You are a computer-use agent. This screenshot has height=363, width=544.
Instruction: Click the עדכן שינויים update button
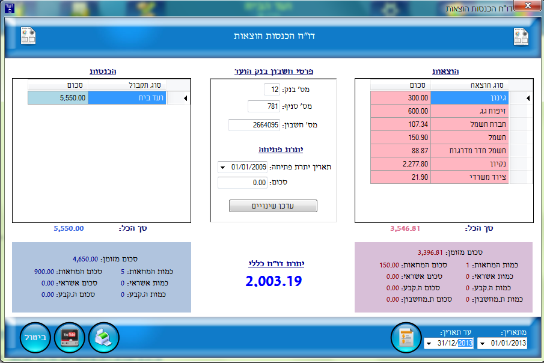273,206
